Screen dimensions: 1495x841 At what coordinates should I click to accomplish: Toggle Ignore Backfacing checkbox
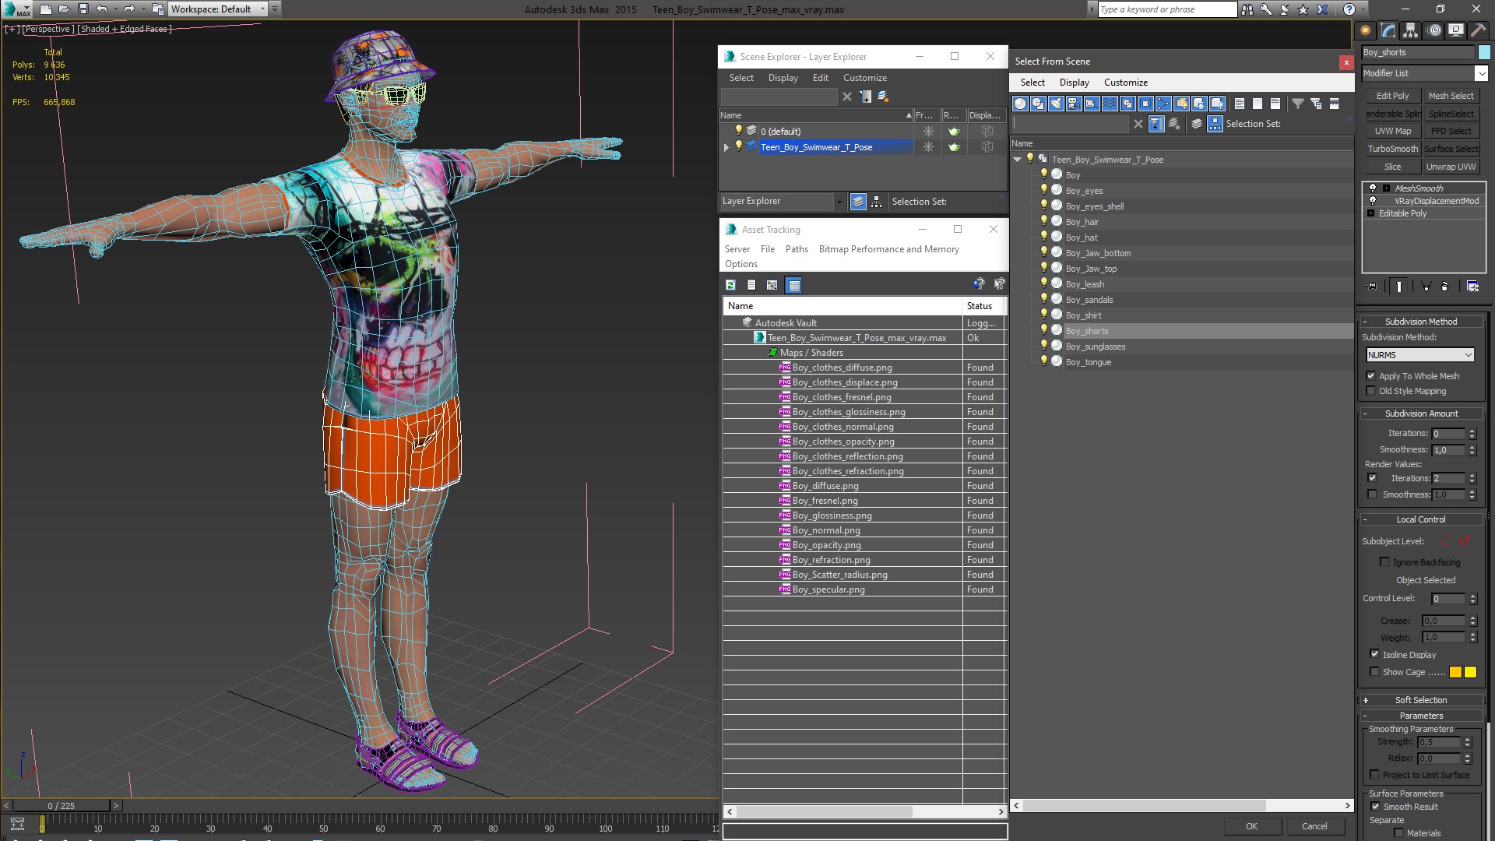tap(1384, 562)
